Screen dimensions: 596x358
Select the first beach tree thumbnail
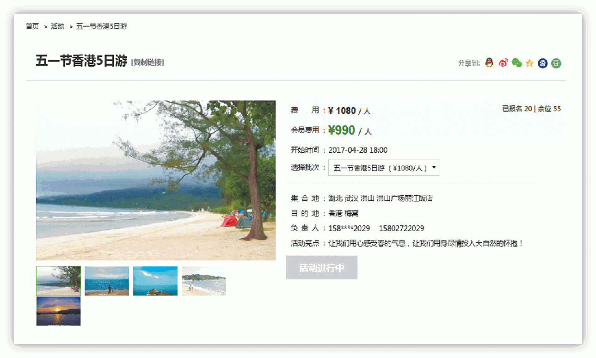coord(58,281)
